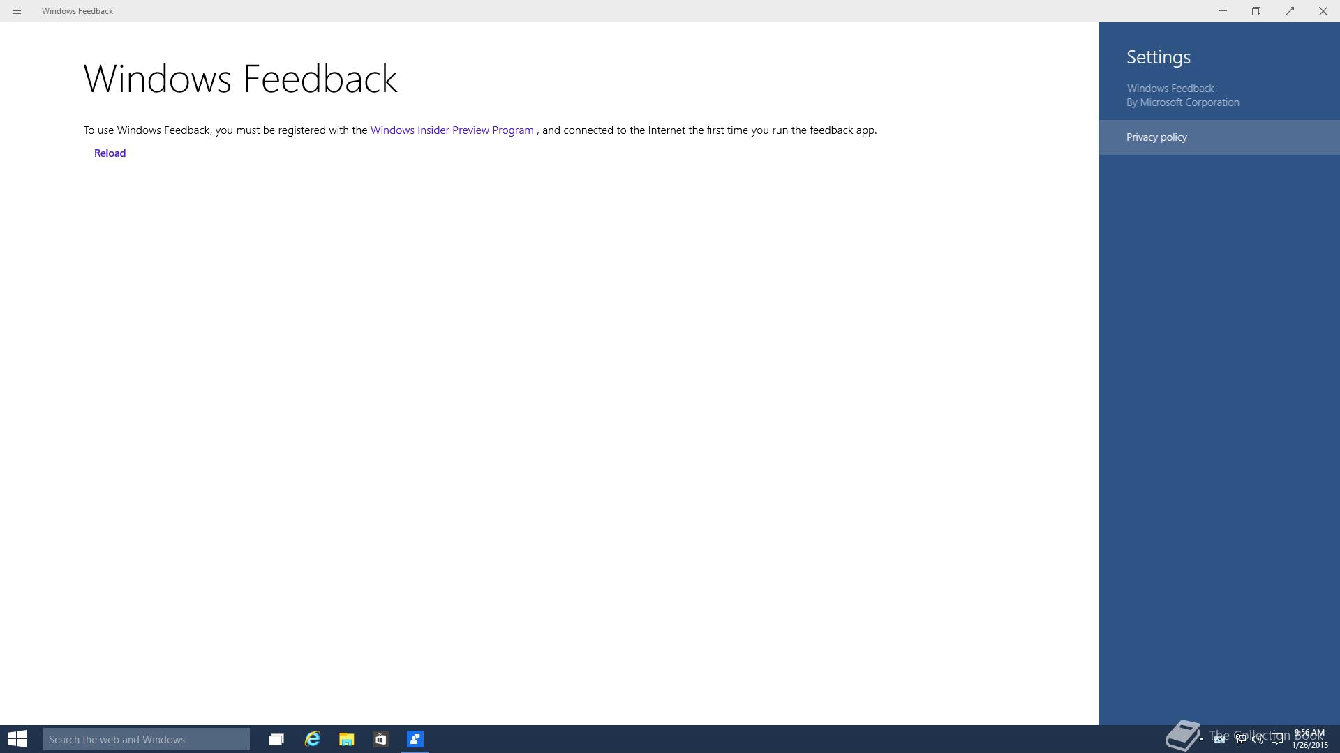This screenshot has height=753, width=1340.
Task: Click the 'Windows Feedback' heading text
Action: (241, 78)
